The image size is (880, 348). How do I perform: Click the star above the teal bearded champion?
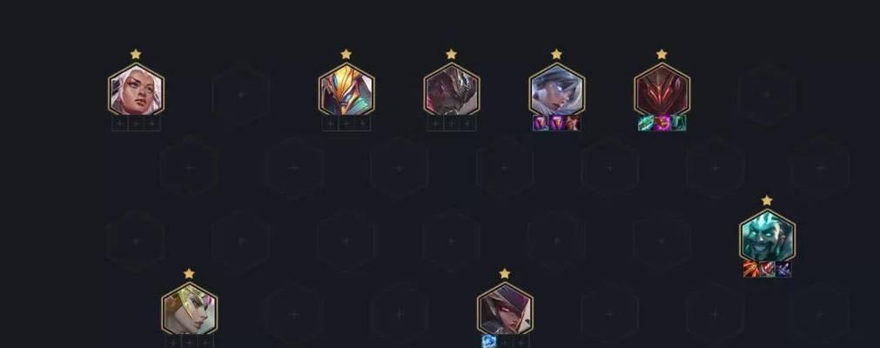[767, 200]
